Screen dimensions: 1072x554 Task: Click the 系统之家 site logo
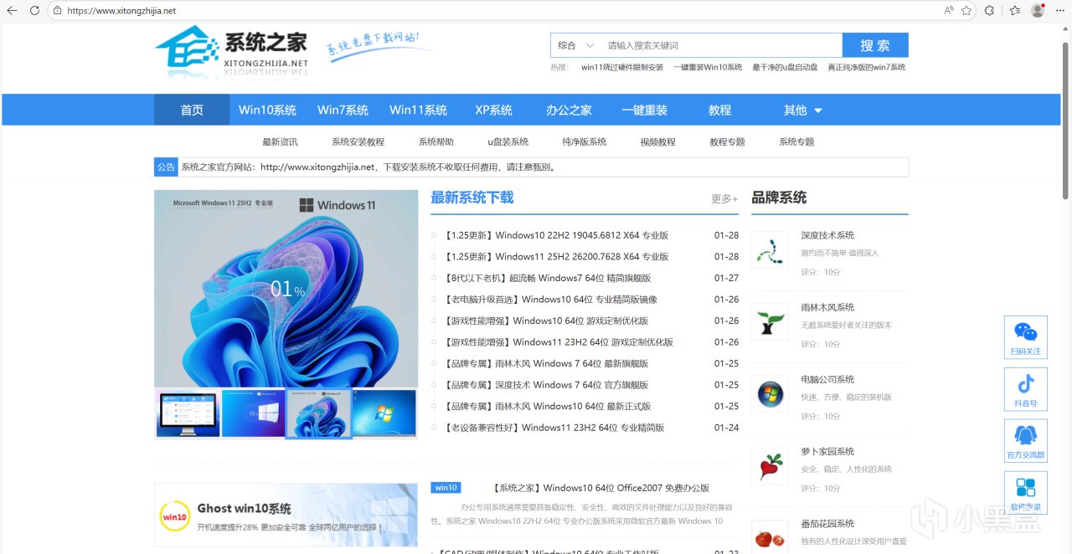click(x=232, y=50)
